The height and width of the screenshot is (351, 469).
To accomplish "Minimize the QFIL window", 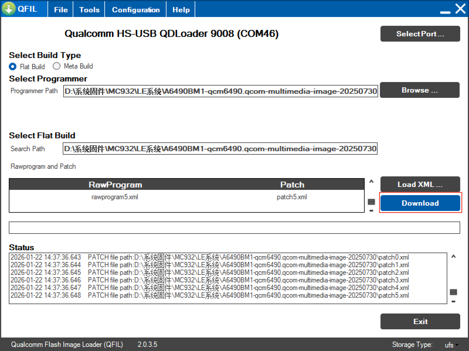I will pos(445,12).
